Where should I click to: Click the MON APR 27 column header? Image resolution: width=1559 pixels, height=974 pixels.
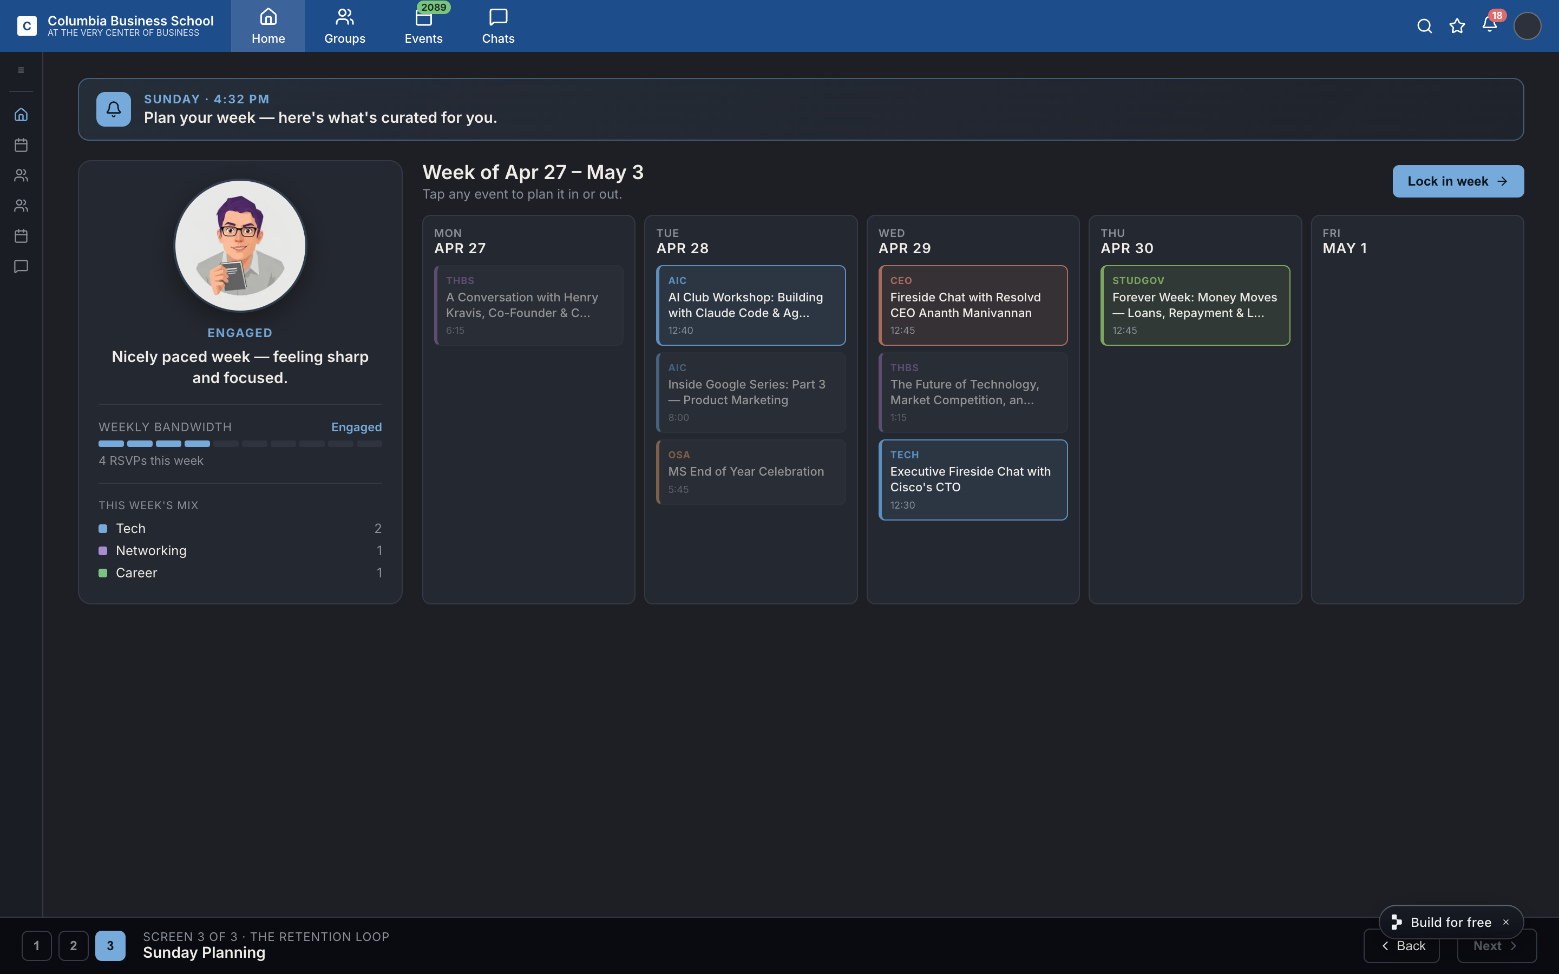pos(460,241)
